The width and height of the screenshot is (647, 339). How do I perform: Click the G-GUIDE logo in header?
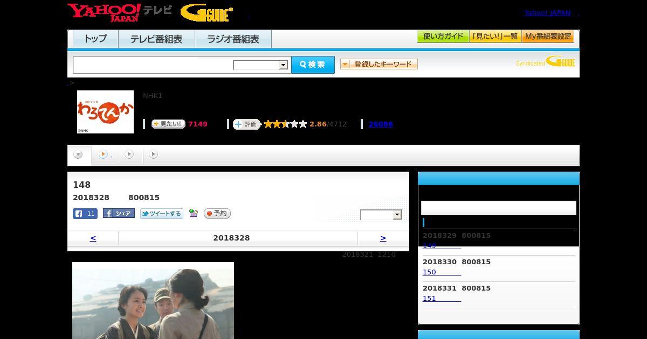pos(207,12)
